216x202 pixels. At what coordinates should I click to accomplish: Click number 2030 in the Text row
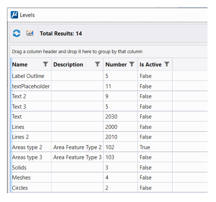(111, 117)
